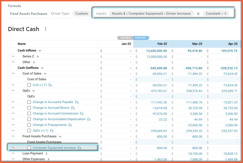Open the row options dots for Other Expenses
This screenshot has width=243, height=163.
pos(13,159)
